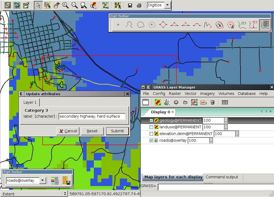Click the Zoom in magnifier icon
The image size is (274, 197).
[x=65, y=5]
